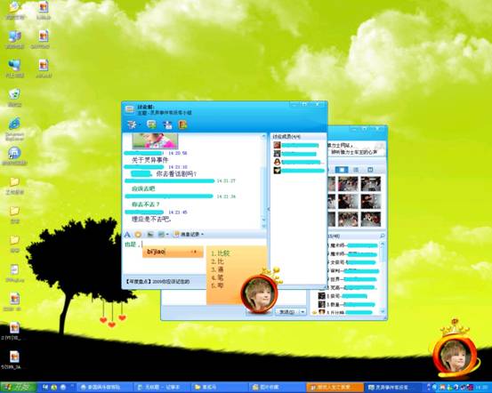Expand the send button options arrow
The height and width of the screenshot is (393, 492).
pos(302,312)
